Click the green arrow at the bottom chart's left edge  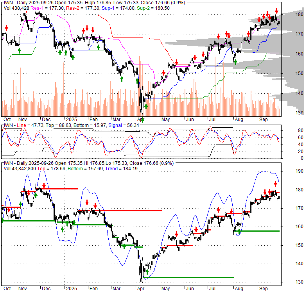click(2, 220)
